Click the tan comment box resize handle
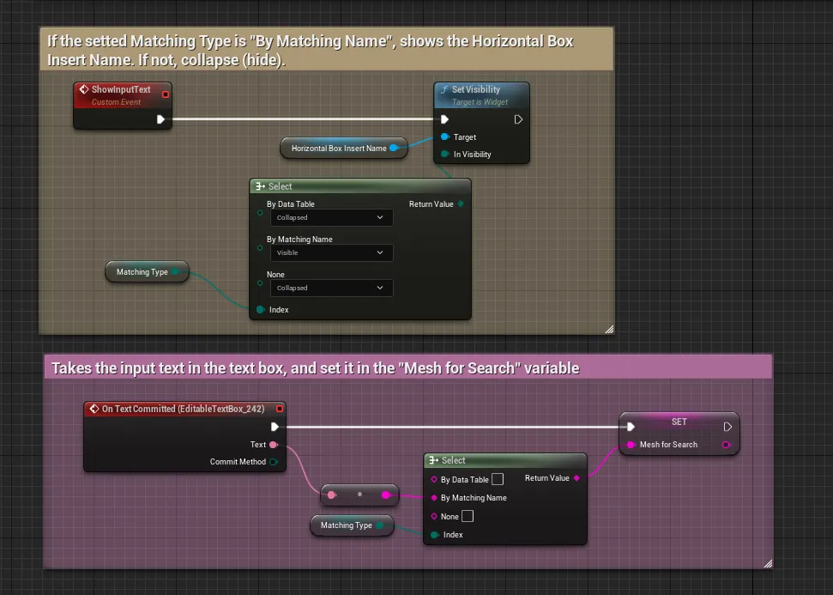Image resolution: width=833 pixels, height=595 pixels. pos(609,328)
